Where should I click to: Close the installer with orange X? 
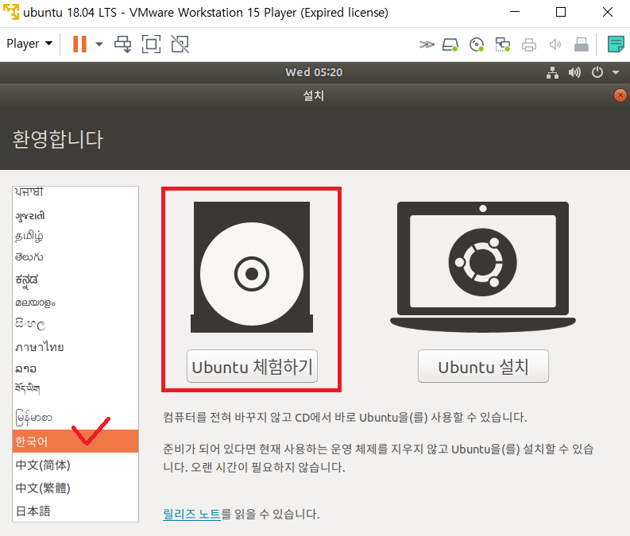pos(620,95)
